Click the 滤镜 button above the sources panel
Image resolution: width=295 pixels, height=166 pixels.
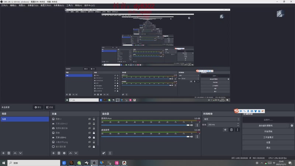click(50, 107)
